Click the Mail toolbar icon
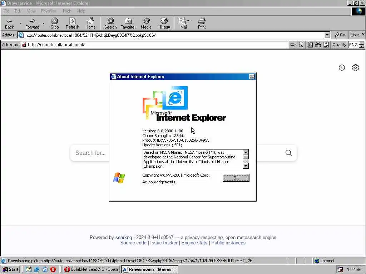366x274 pixels. click(183, 24)
